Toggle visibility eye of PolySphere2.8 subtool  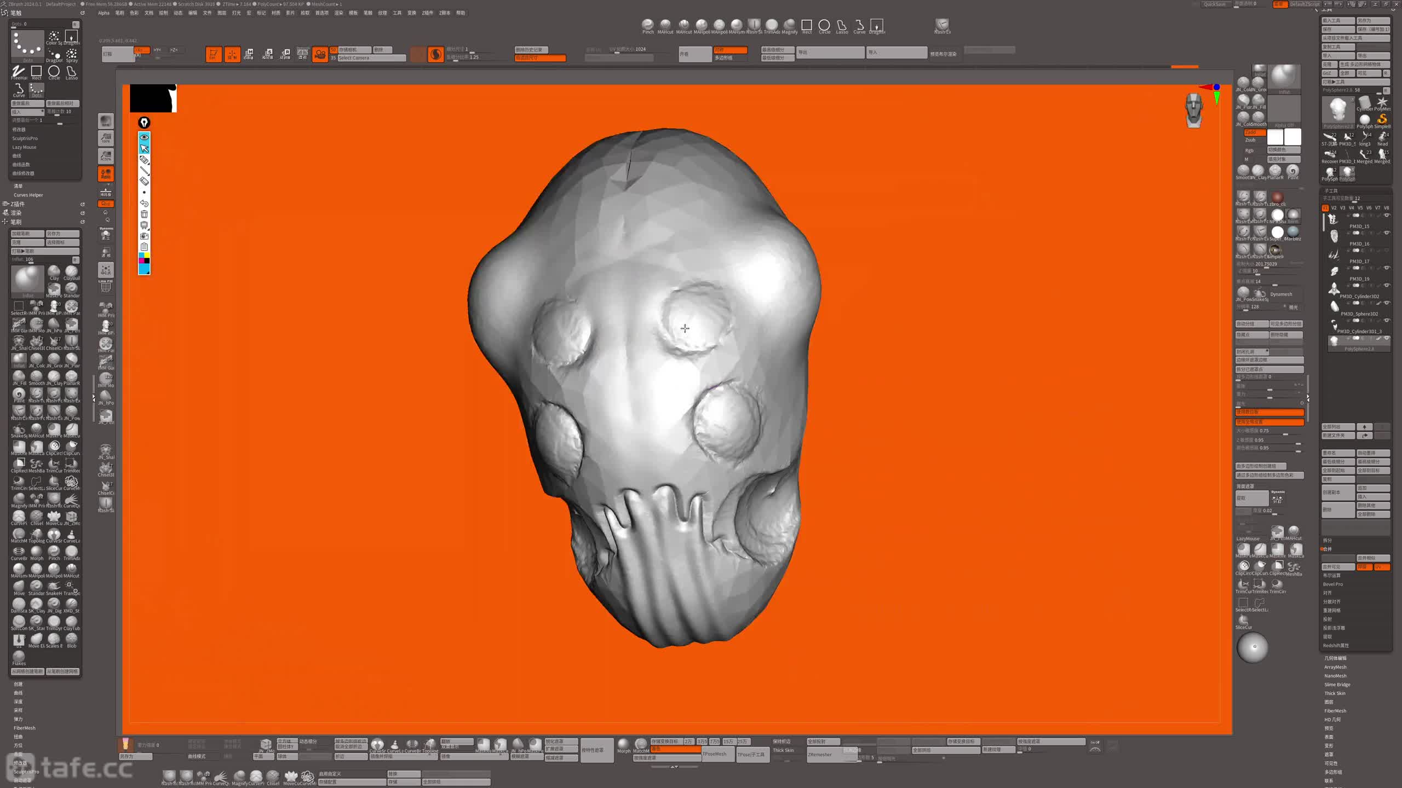click(1387, 338)
